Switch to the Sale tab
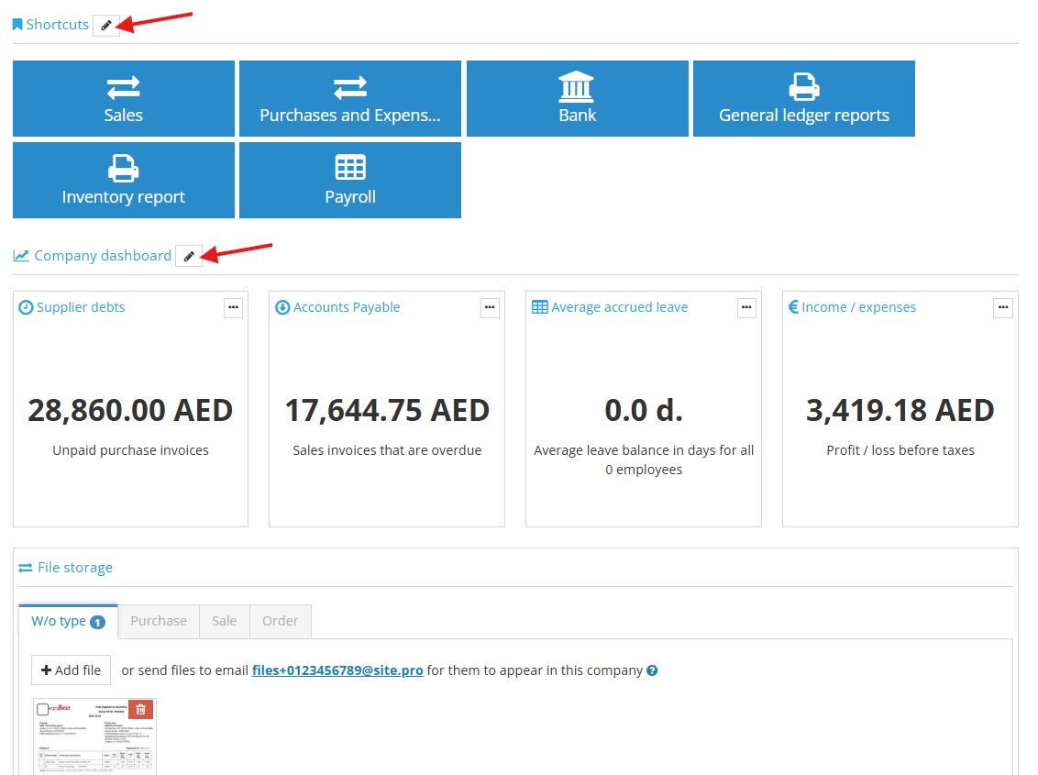 tap(224, 621)
